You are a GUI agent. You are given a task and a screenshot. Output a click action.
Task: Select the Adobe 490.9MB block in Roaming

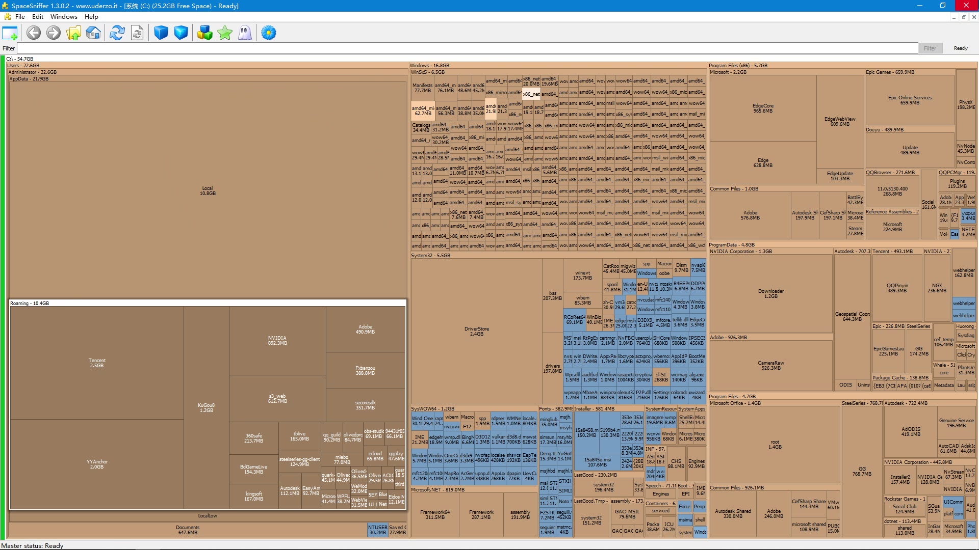pos(365,329)
